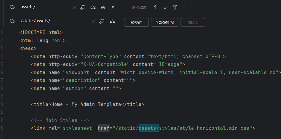Expand the replace history dropdown
This screenshot has height=139, width=281.
[13, 21]
